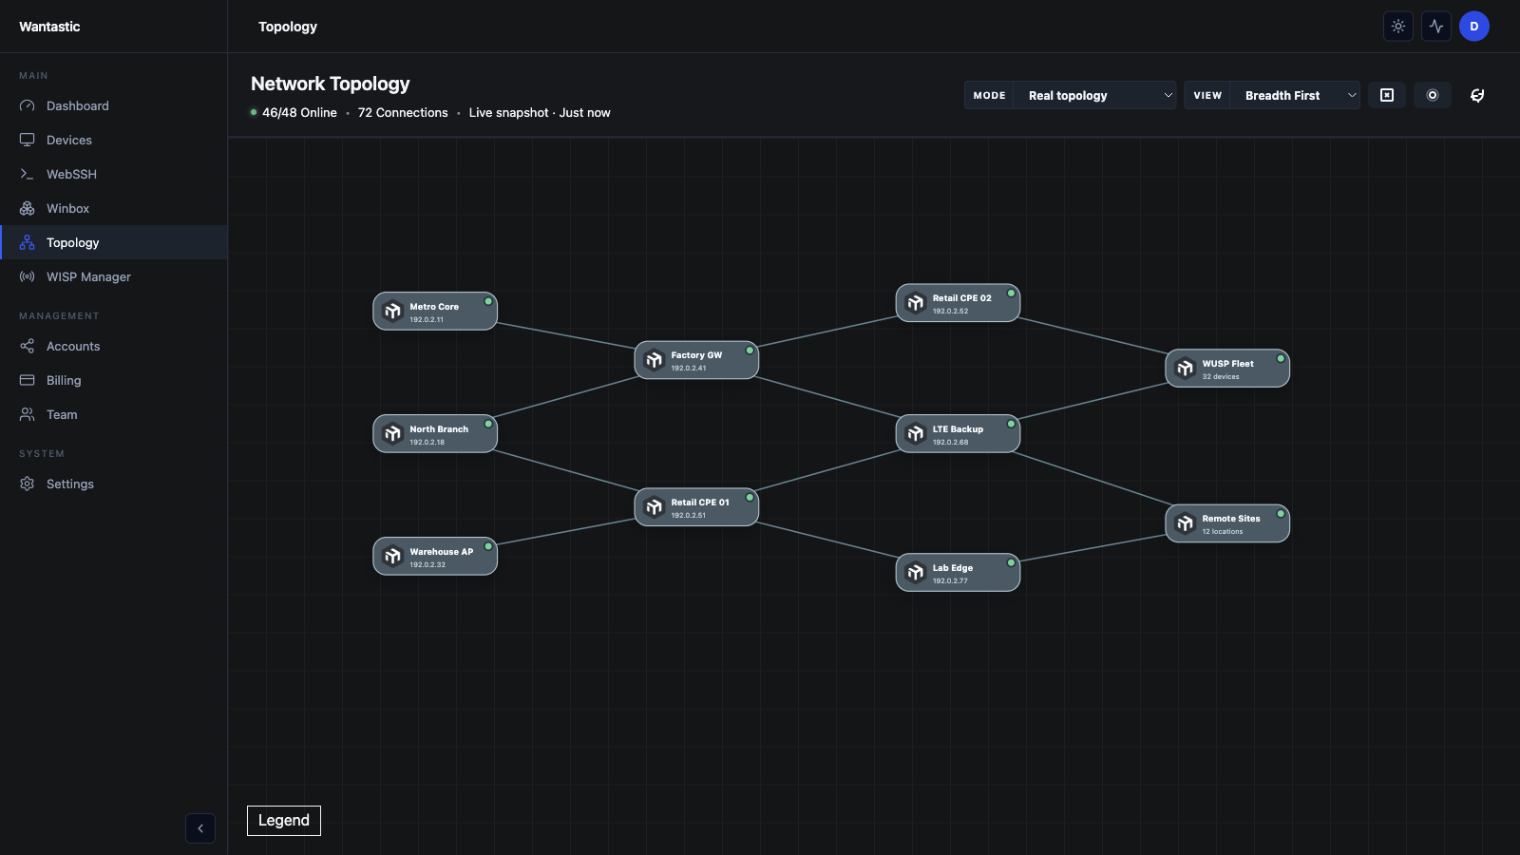Go to Dashboard in the sidebar
This screenshot has width=1520, height=855.
click(114, 105)
